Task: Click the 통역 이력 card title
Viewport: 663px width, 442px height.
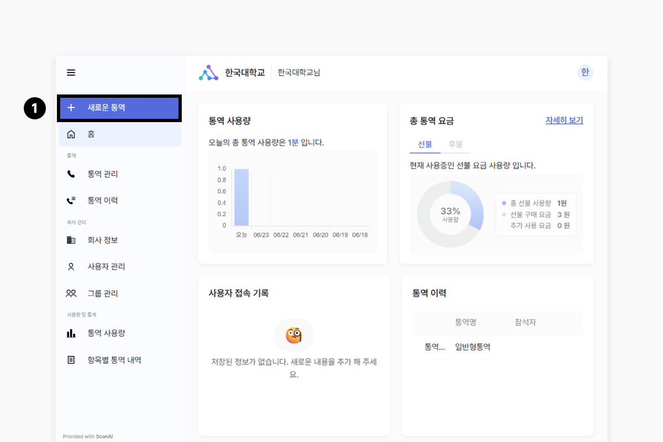Action: (x=429, y=293)
